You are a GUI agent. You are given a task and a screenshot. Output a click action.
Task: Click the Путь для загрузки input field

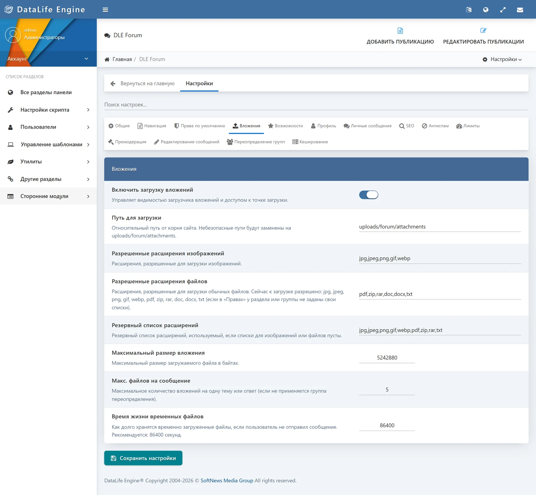click(x=440, y=227)
